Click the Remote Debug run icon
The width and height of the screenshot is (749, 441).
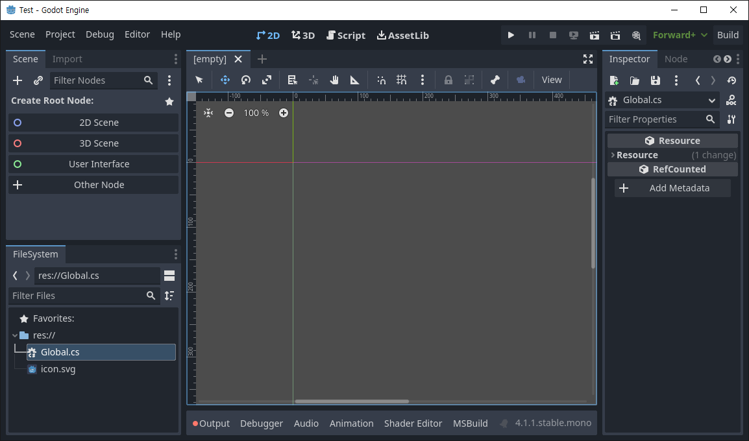pyautogui.click(x=573, y=35)
